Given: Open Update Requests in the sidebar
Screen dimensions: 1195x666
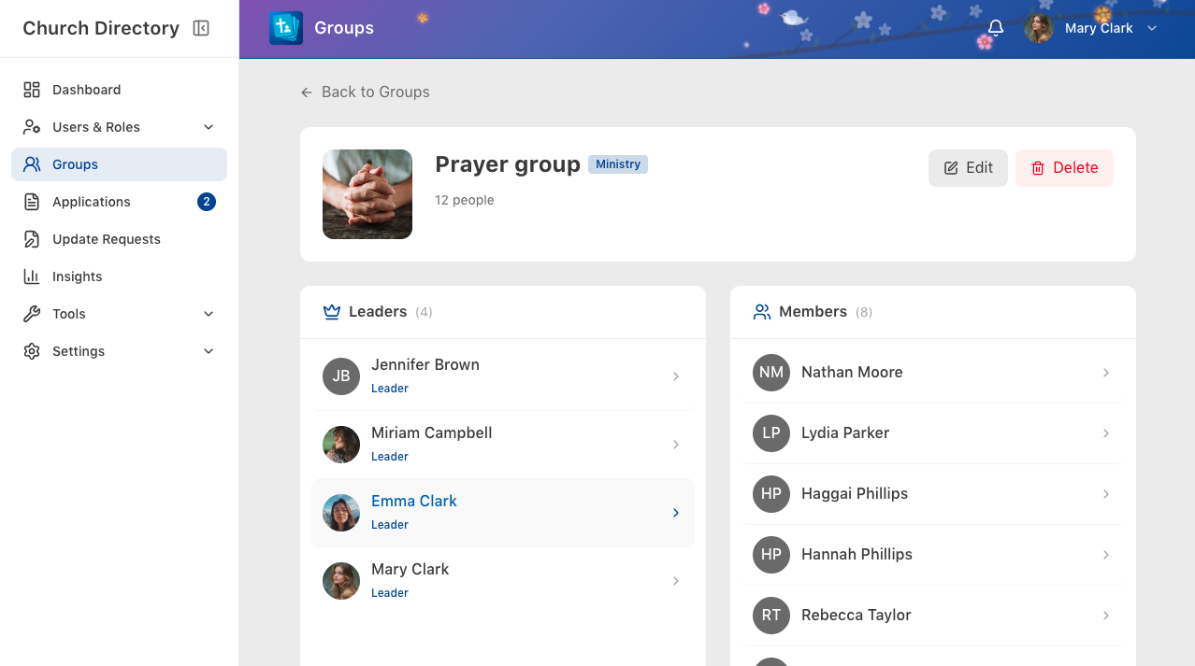Looking at the screenshot, I should [119, 239].
